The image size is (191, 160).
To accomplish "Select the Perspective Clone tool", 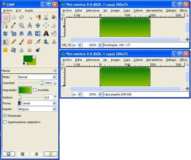I will click(x=13, y=50).
